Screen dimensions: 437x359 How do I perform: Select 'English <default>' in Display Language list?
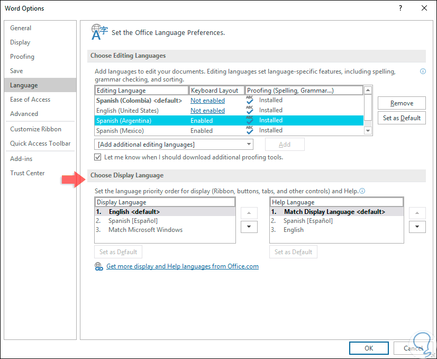click(165, 212)
